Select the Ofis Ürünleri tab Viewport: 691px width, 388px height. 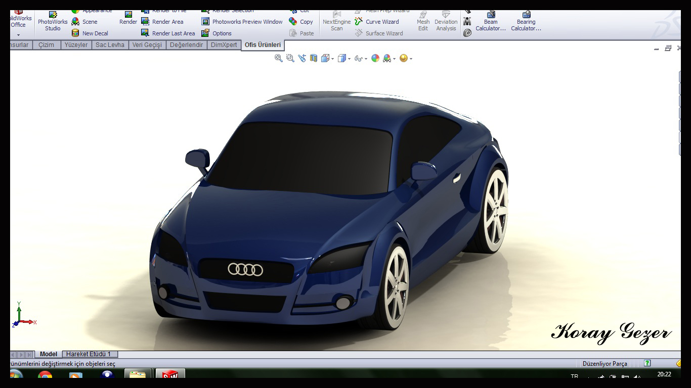pos(263,45)
